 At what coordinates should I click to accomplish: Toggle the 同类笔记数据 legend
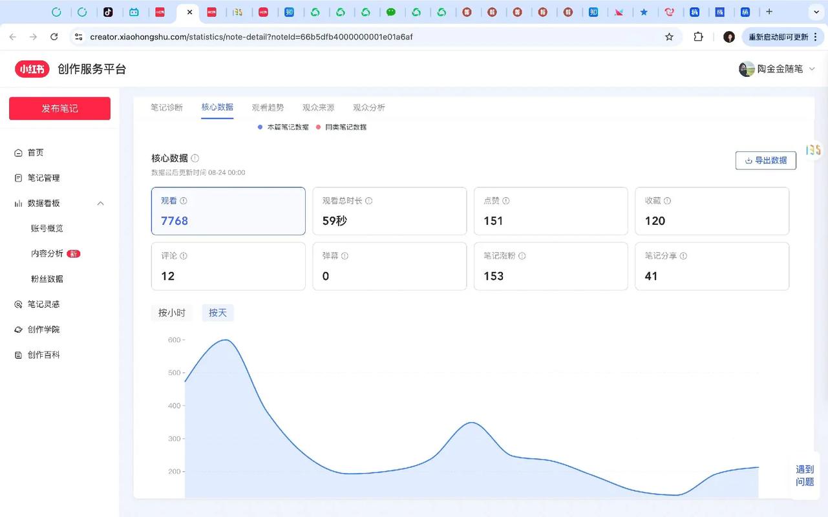(343, 127)
